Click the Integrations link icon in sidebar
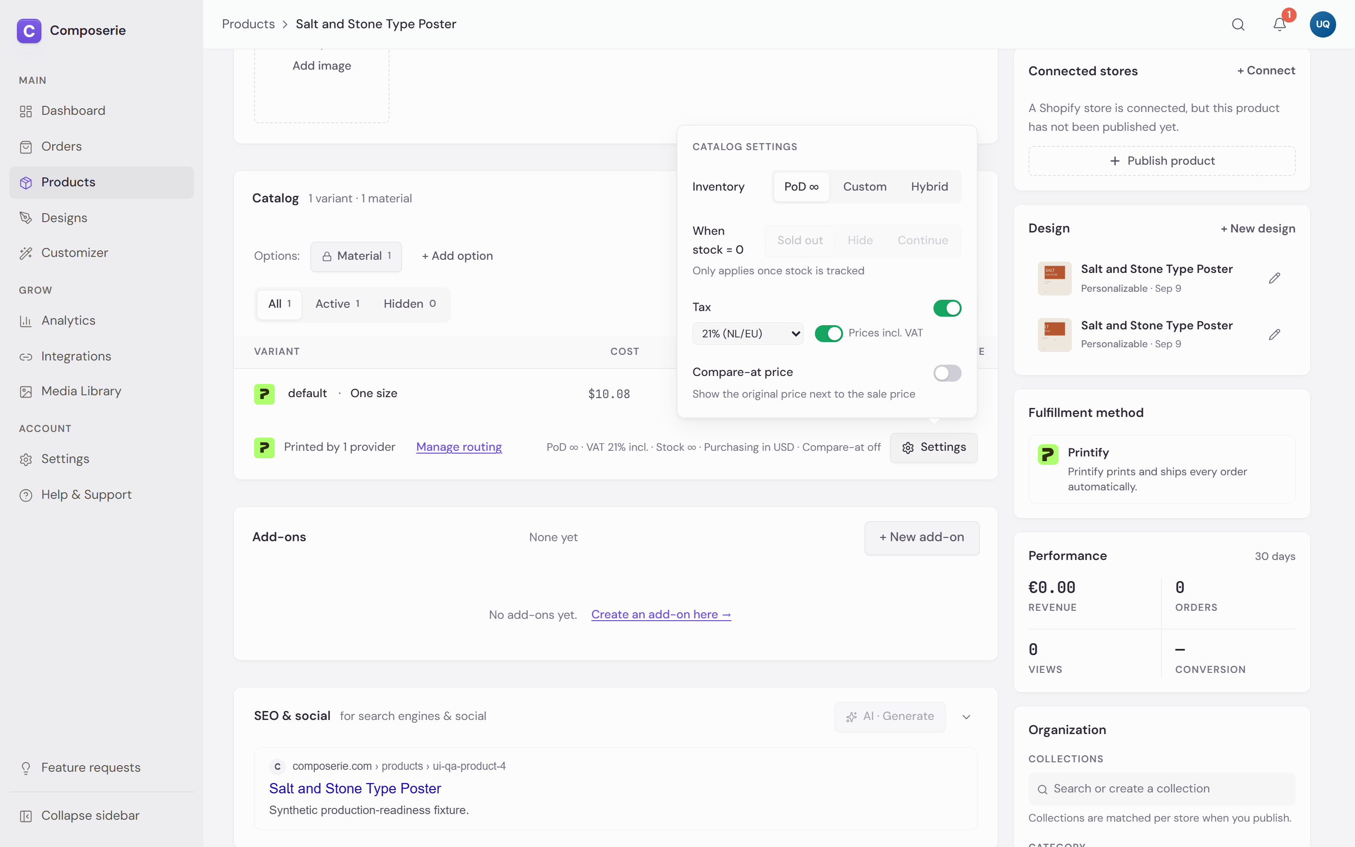 26,357
